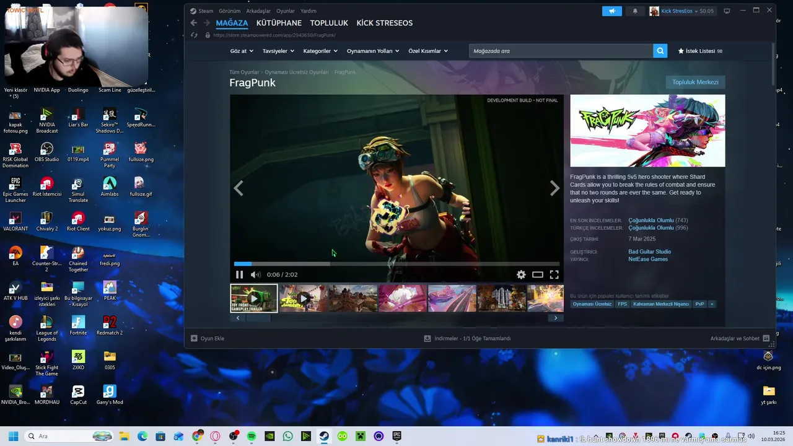The image size is (793, 446).
Task: Click Oyun Ekle at bottom left
Action: (x=208, y=338)
